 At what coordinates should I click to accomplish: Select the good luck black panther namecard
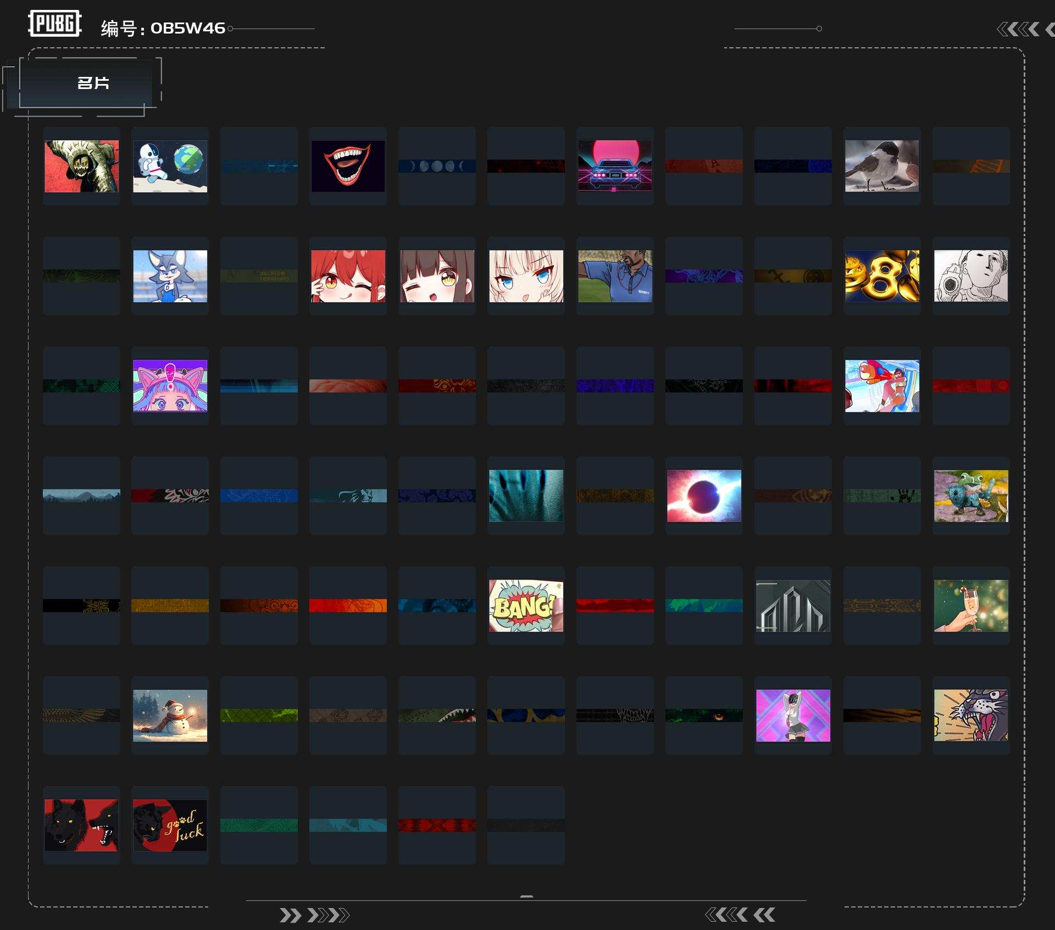tap(170, 825)
